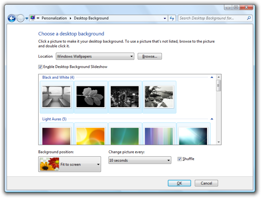This screenshot has height=198, width=261.
Task: Click the Cancel button
Action: 206,183
